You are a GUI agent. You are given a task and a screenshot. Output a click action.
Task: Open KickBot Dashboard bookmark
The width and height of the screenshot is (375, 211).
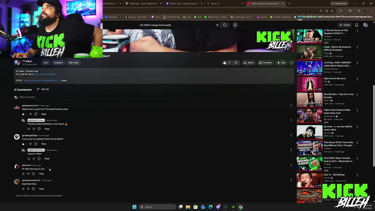280,17
